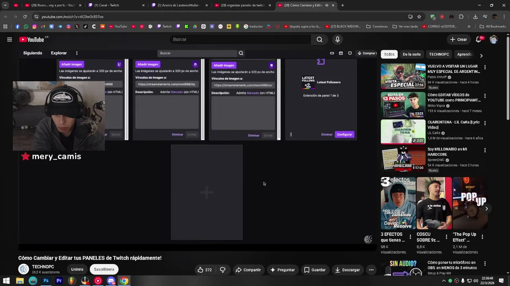
Task: Open the Twitch bookmark
Action: pos(164,27)
